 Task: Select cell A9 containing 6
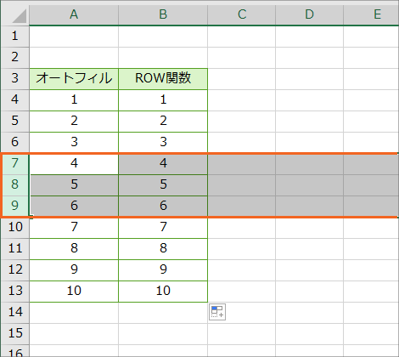pos(74,207)
